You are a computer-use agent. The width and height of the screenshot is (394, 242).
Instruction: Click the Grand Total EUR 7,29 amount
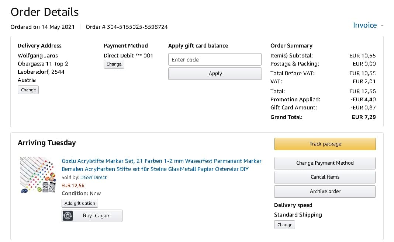[363, 117]
